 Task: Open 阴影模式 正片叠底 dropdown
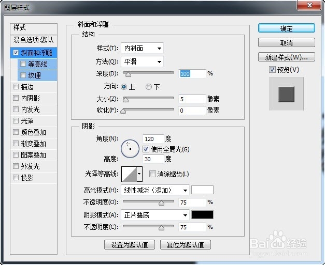pos(155,215)
